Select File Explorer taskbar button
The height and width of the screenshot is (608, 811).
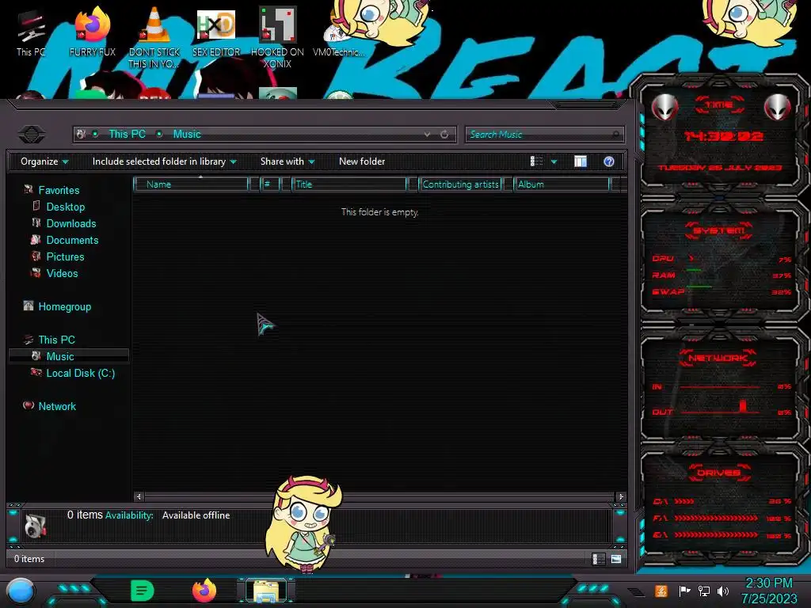[x=266, y=591]
